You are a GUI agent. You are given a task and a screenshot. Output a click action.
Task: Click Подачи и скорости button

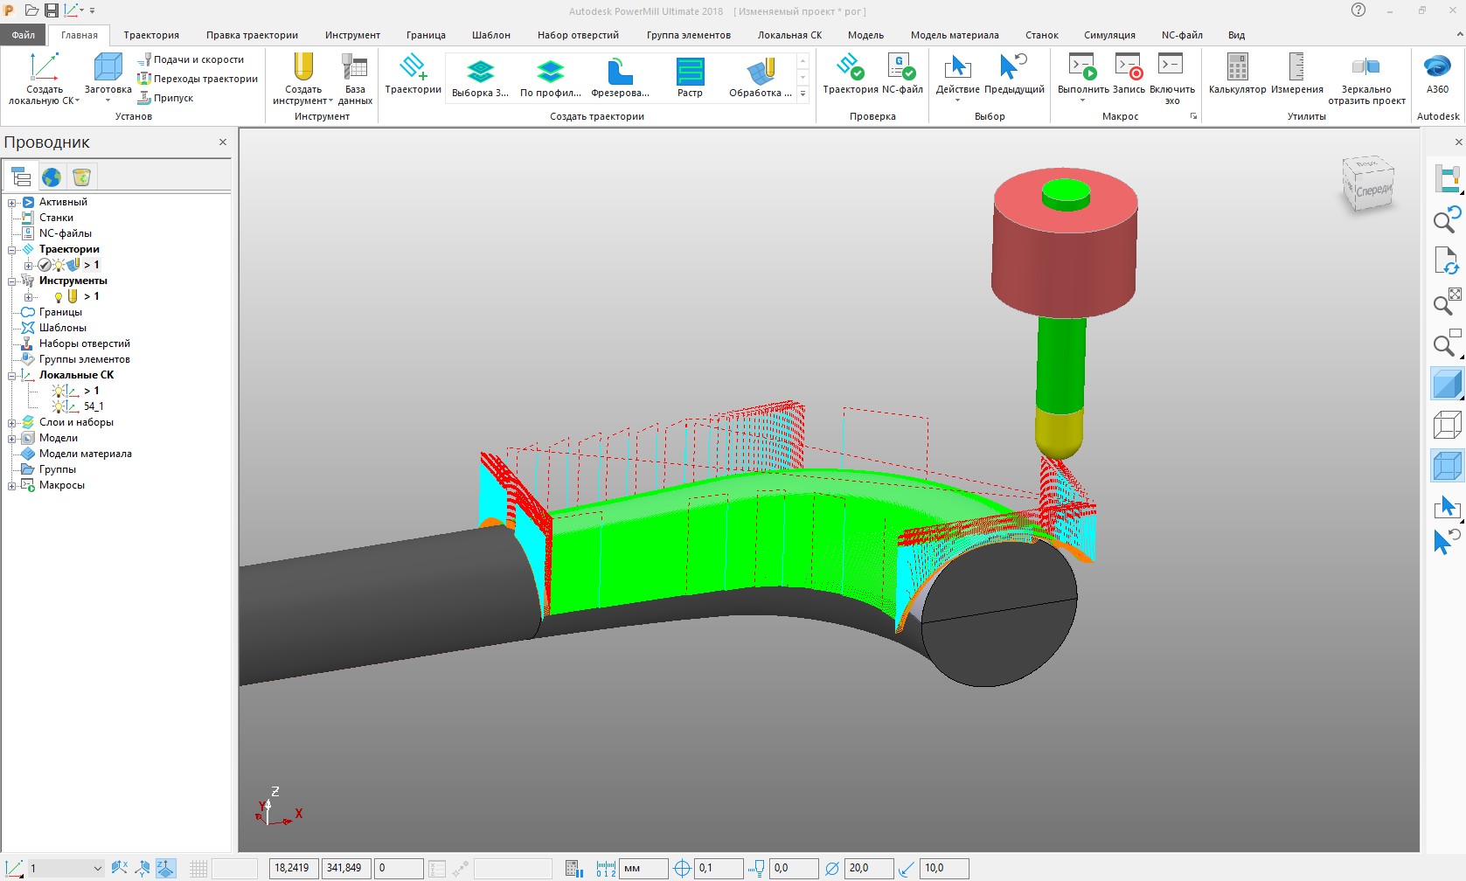click(191, 59)
